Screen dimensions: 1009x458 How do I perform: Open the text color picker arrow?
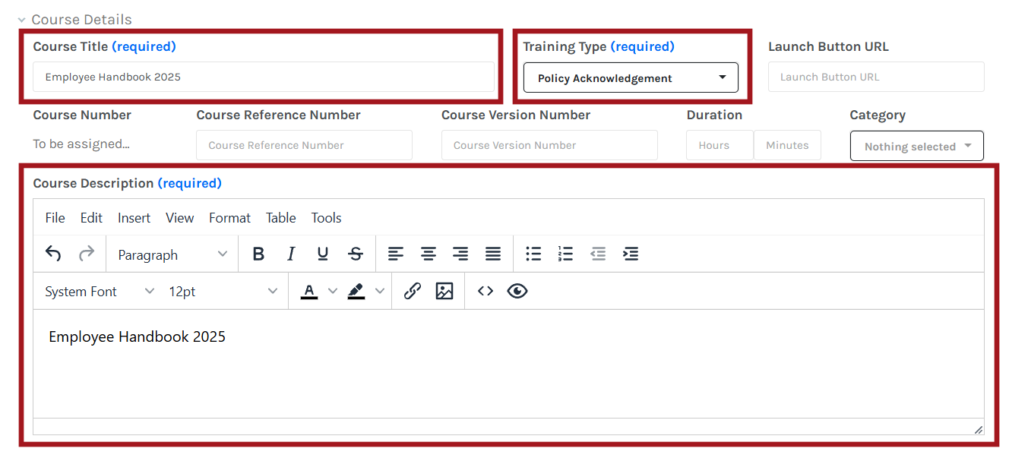(332, 291)
